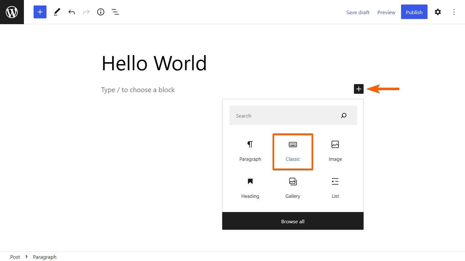
Task: Click the black add block button
Action: [x=359, y=89]
